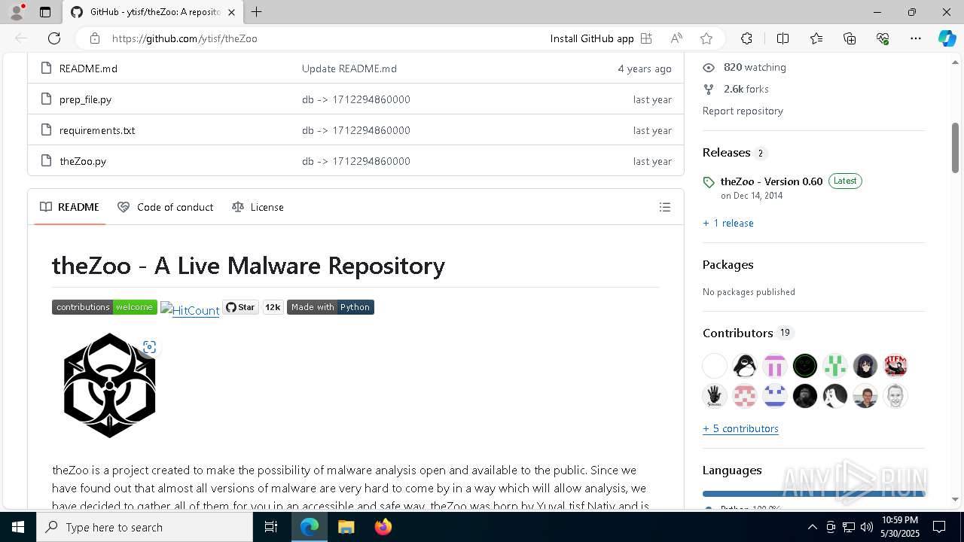Image resolution: width=964 pixels, height=542 pixels.
Task: Open HitCount badge link
Action: pyautogui.click(x=190, y=309)
